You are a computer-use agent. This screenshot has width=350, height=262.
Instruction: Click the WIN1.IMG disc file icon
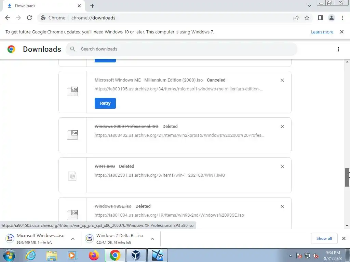click(72, 176)
